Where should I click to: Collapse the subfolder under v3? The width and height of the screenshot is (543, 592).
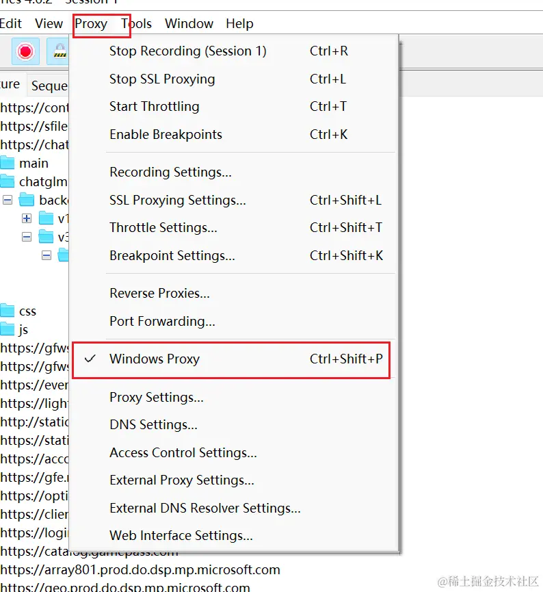tap(47, 255)
